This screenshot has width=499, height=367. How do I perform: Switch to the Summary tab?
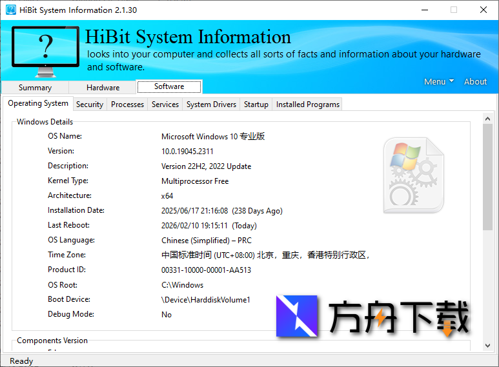[35, 88]
